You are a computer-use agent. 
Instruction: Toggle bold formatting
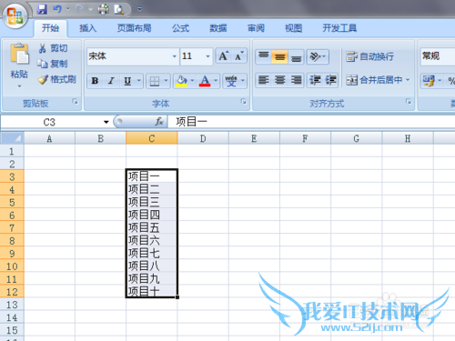click(x=95, y=81)
